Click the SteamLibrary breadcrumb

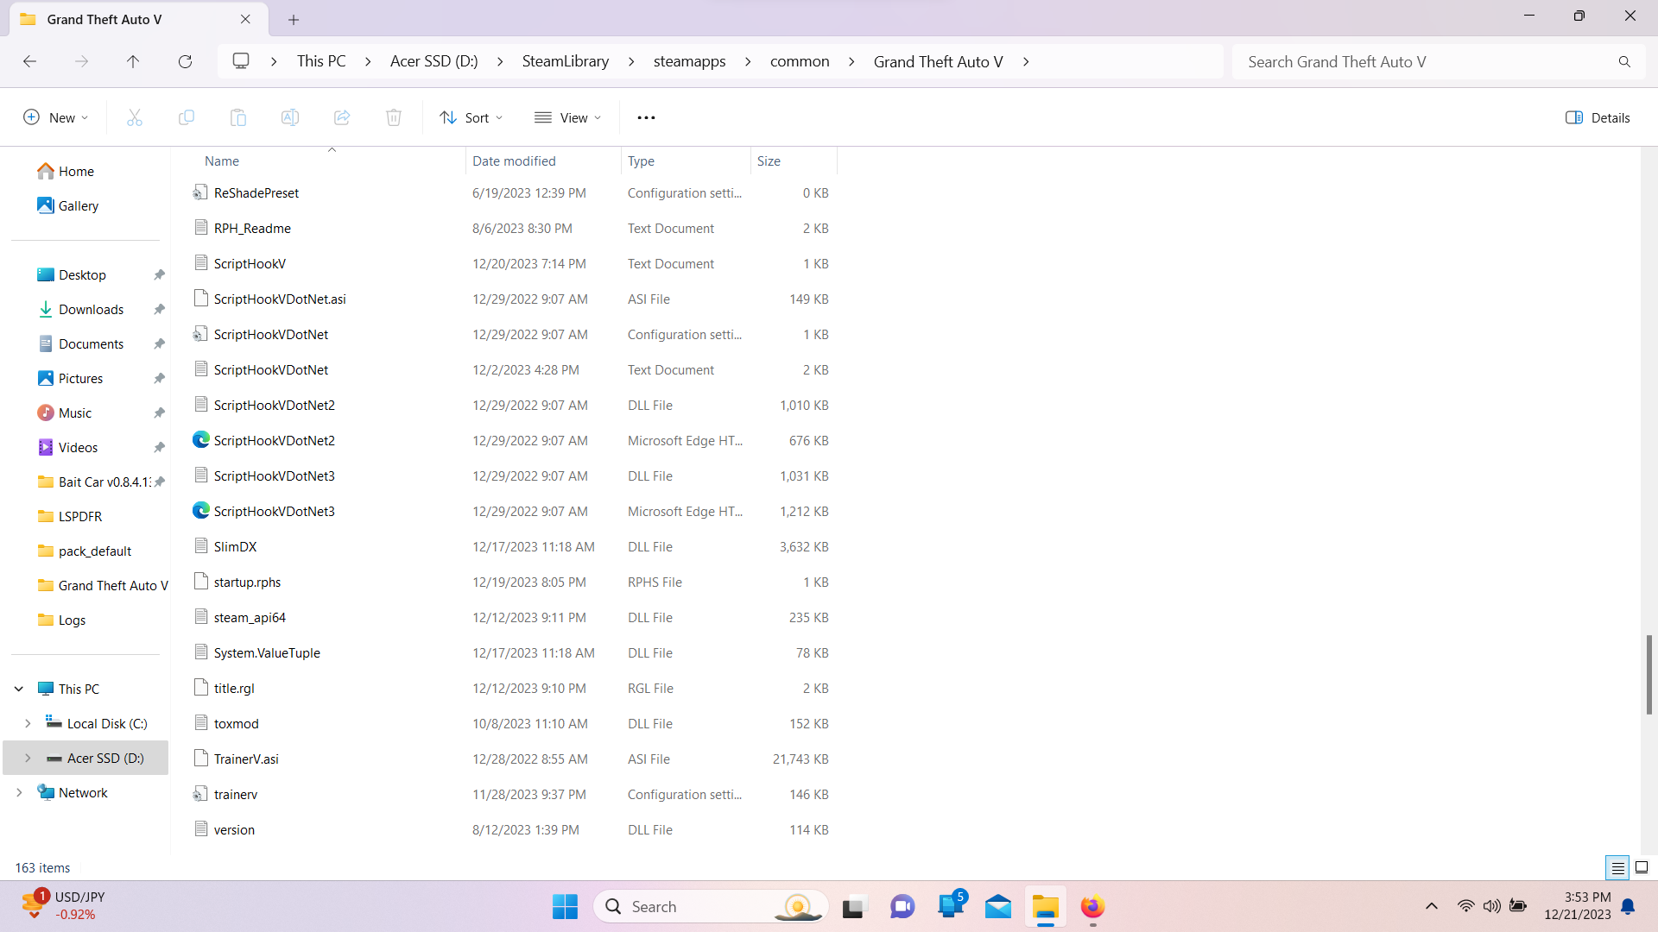click(565, 61)
